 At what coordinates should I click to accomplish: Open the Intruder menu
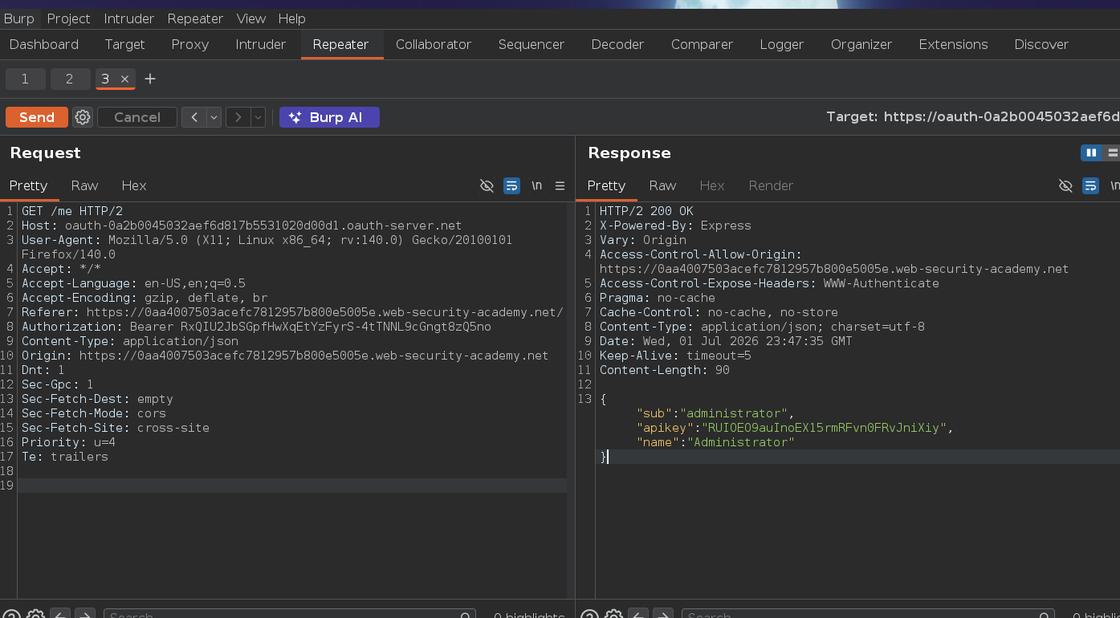click(129, 18)
